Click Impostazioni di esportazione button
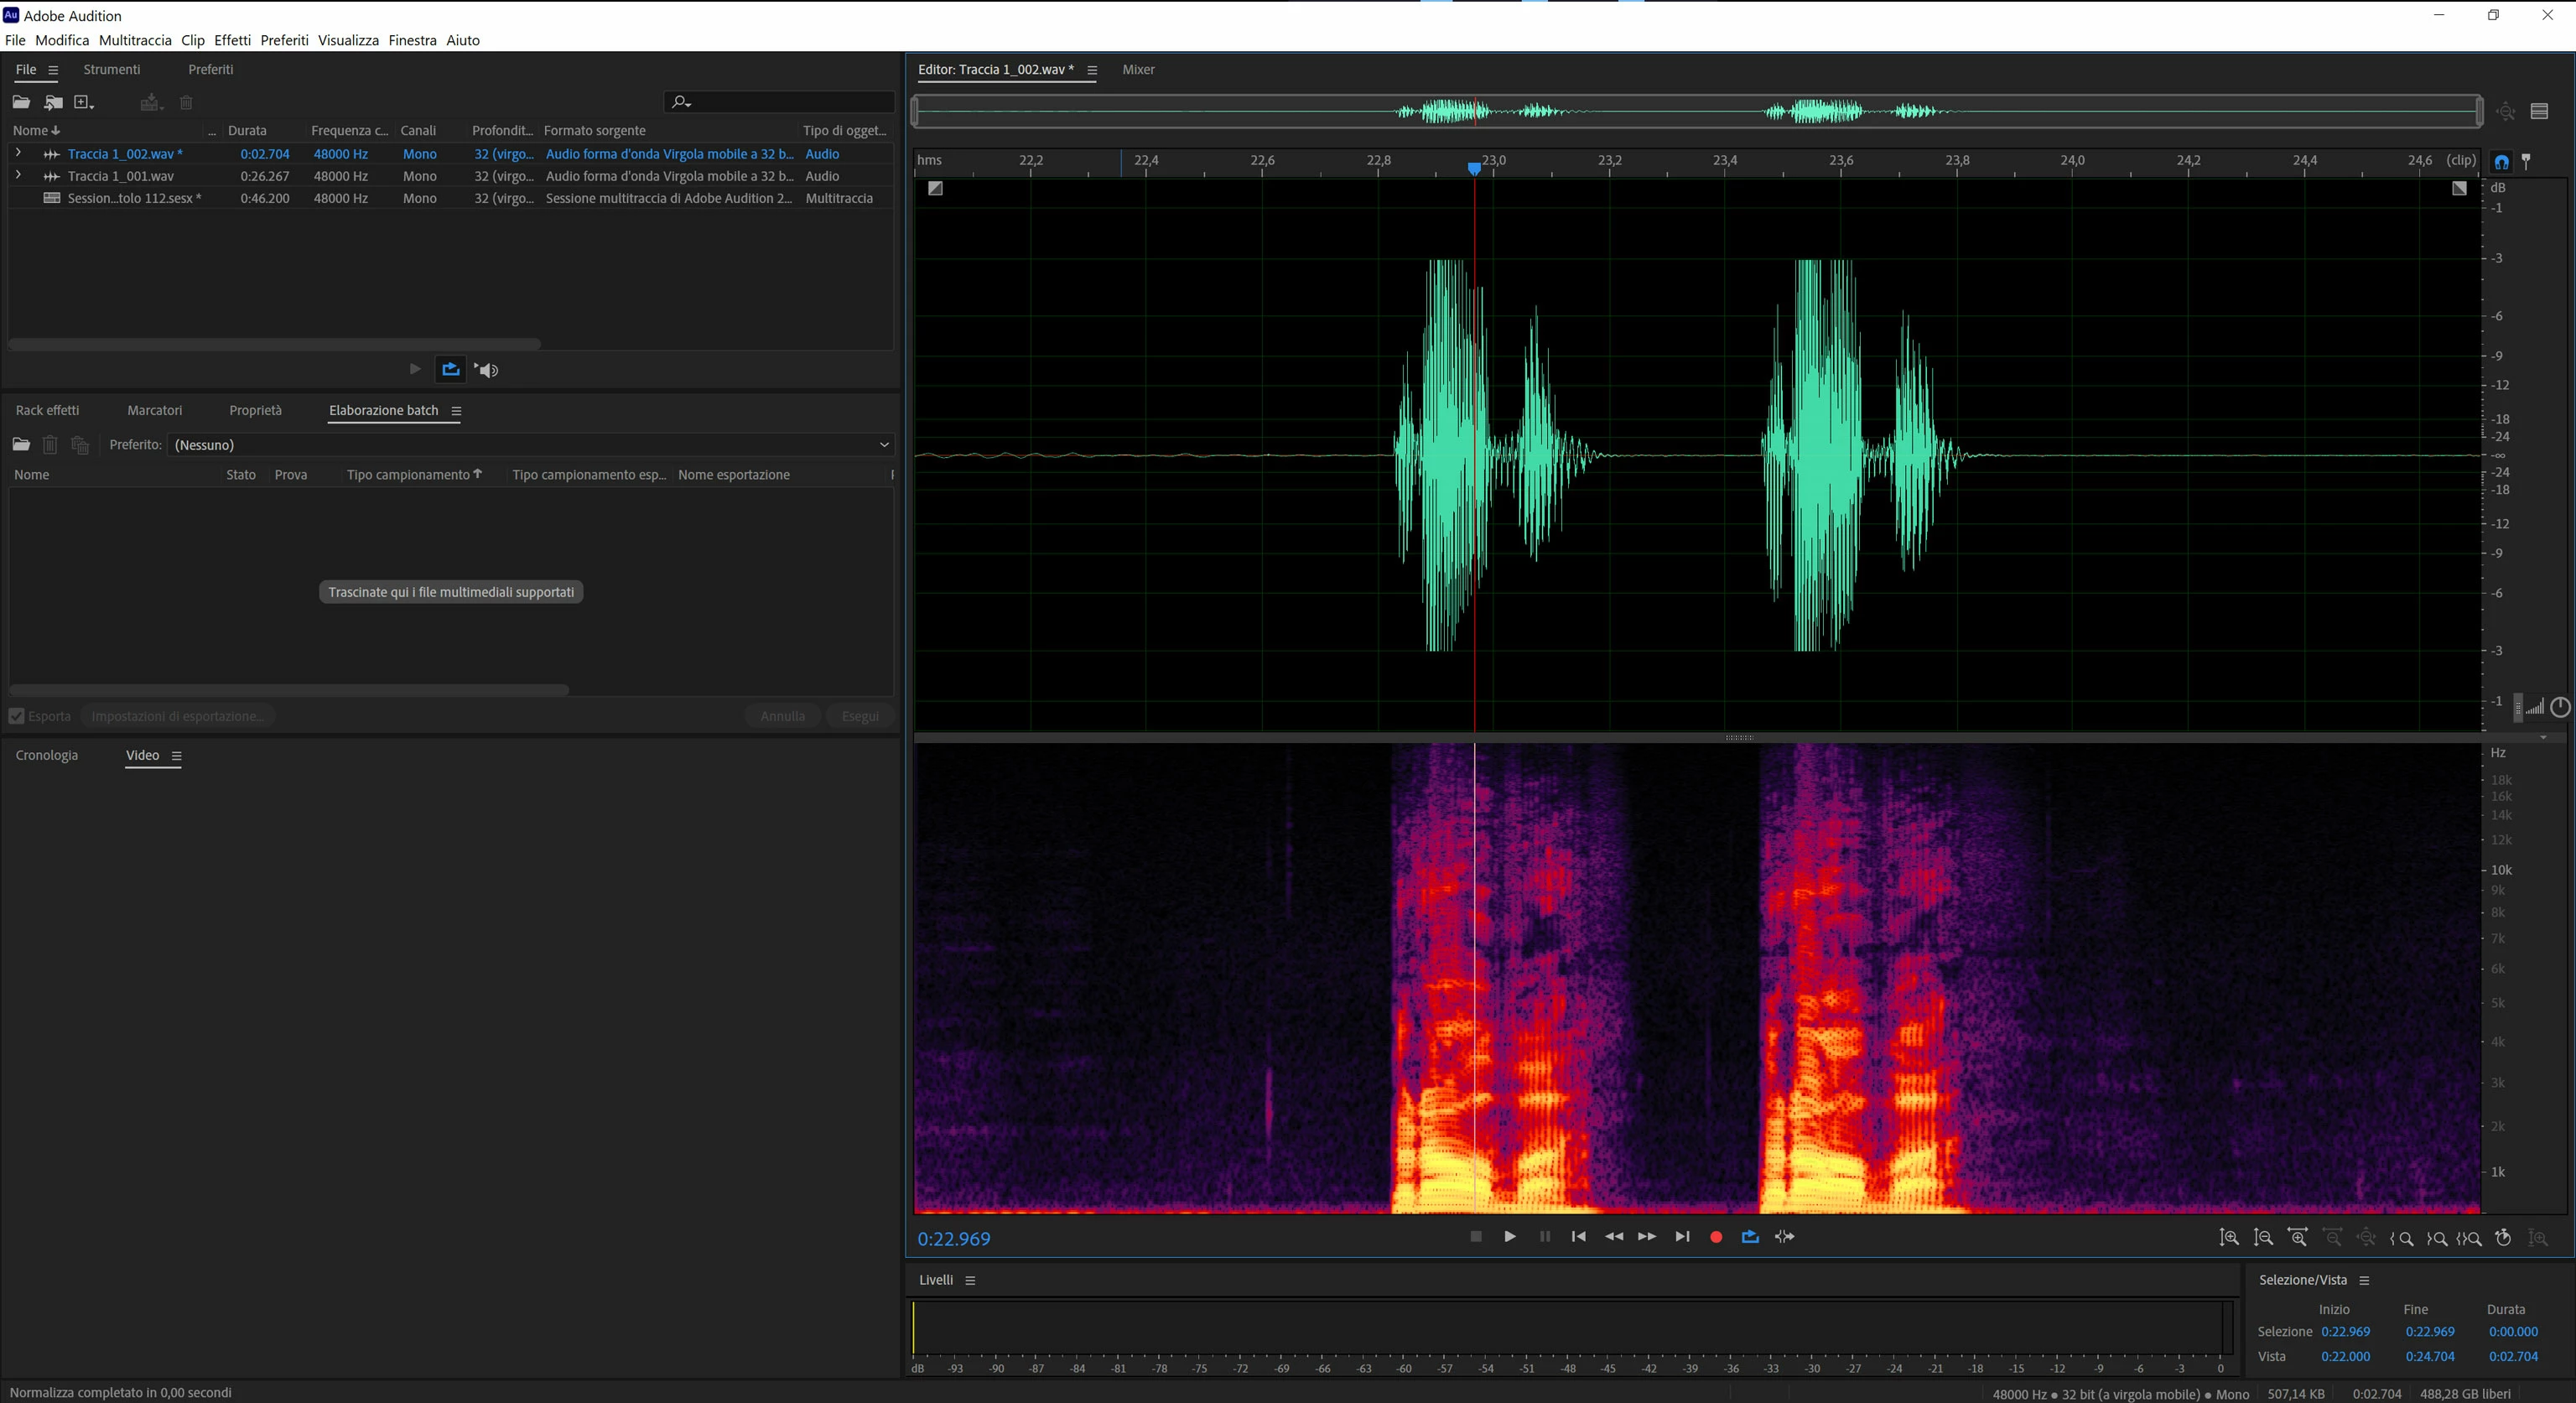This screenshot has height=1403, width=2576. point(178,716)
